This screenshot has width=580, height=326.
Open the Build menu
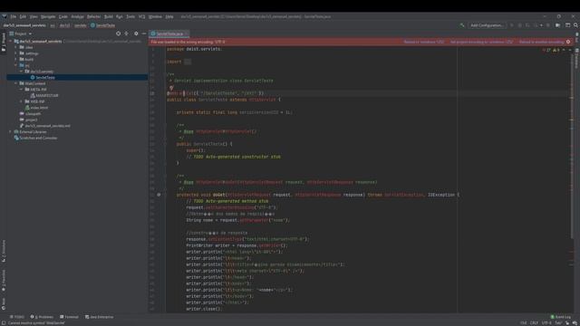click(x=109, y=16)
